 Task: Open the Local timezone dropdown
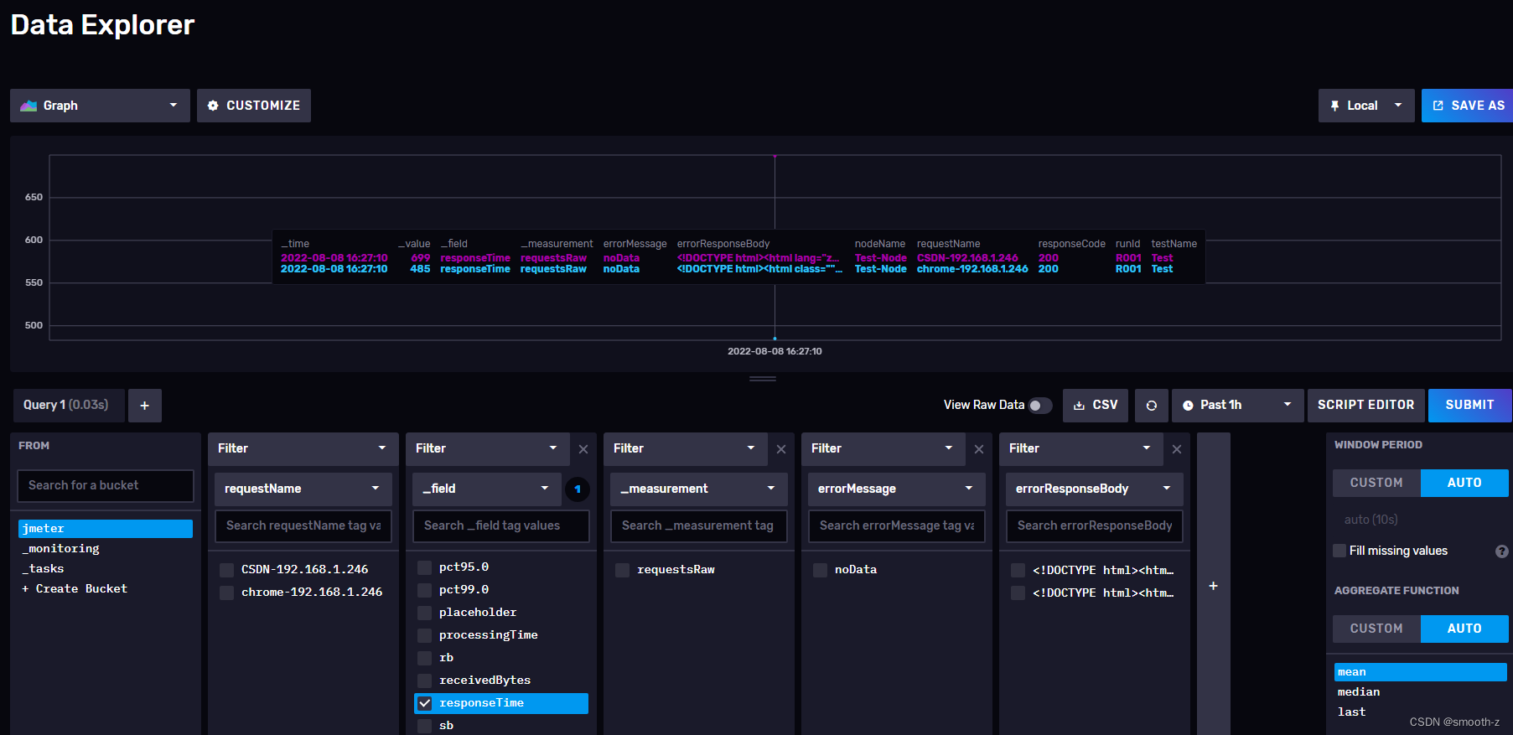point(1366,106)
